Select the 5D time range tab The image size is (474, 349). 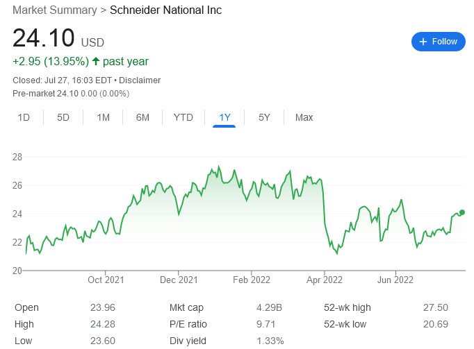pos(63,117)
